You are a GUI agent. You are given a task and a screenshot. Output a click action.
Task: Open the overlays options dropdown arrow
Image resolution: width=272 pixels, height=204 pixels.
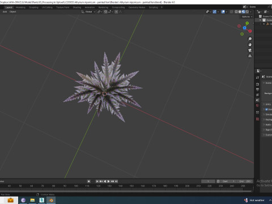tap(227, 12)
